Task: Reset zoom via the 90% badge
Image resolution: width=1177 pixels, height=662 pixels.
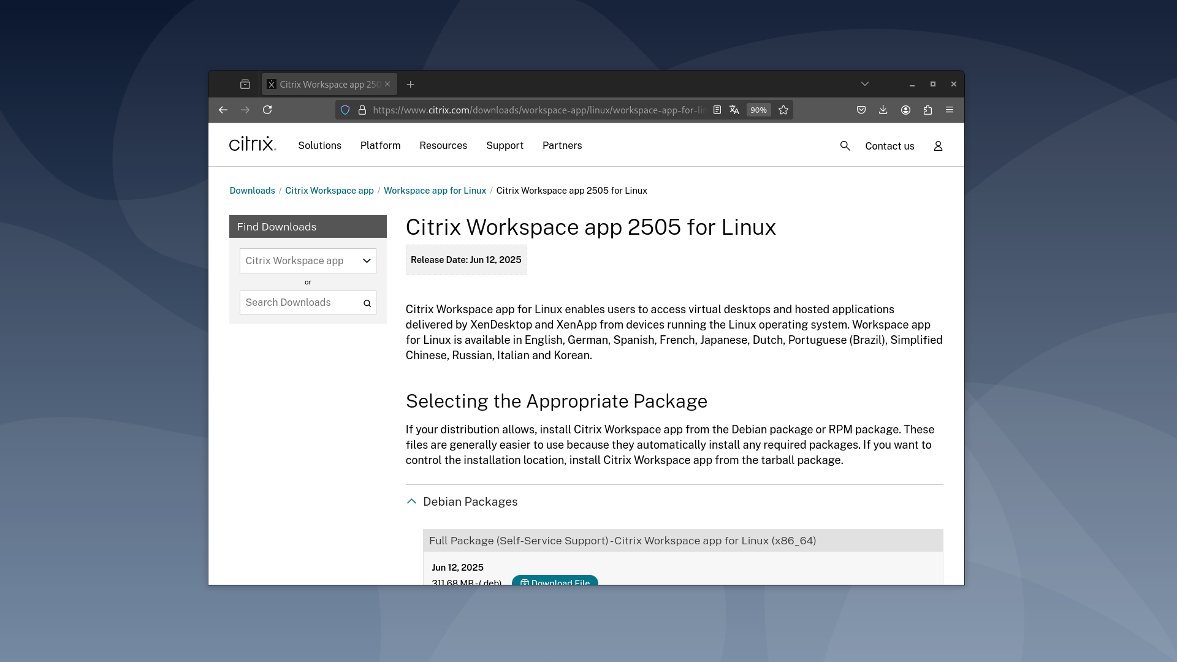Action: click(758, 110)
